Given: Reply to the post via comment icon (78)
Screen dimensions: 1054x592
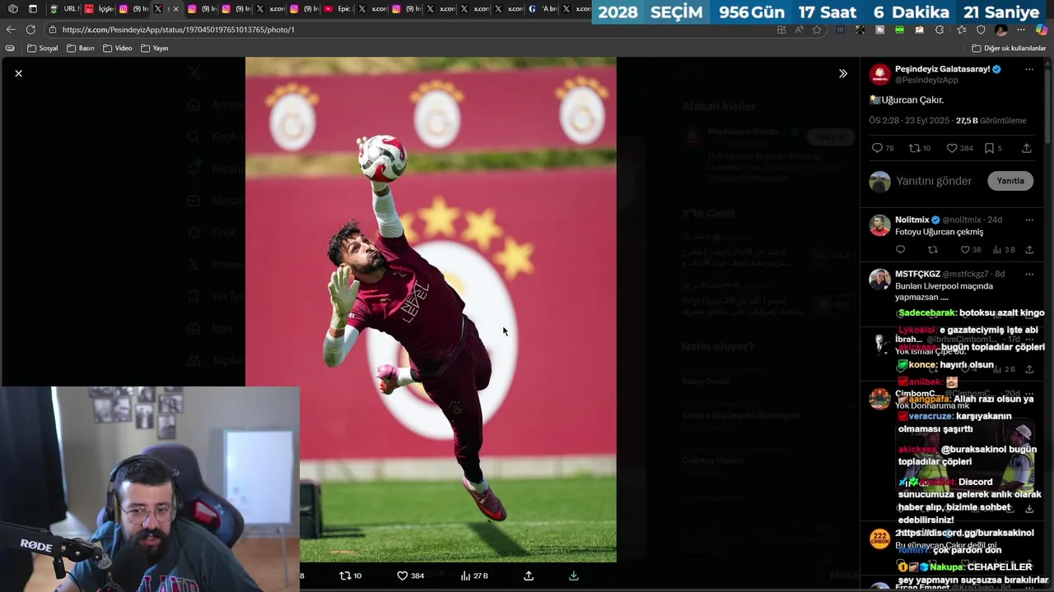Looking at the screenshot, I should 883,148.
